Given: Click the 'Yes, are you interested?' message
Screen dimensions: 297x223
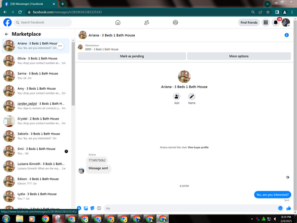Looking at the screenshot, I should (273, 194).
